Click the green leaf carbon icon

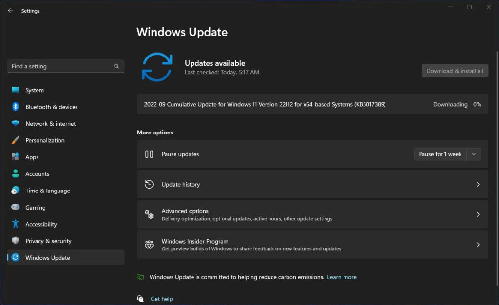click(x=140, y=277)
